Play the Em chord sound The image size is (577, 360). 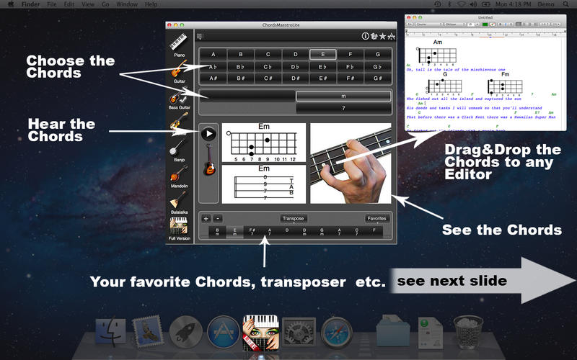pyautogui.click(x=208, y=134)
